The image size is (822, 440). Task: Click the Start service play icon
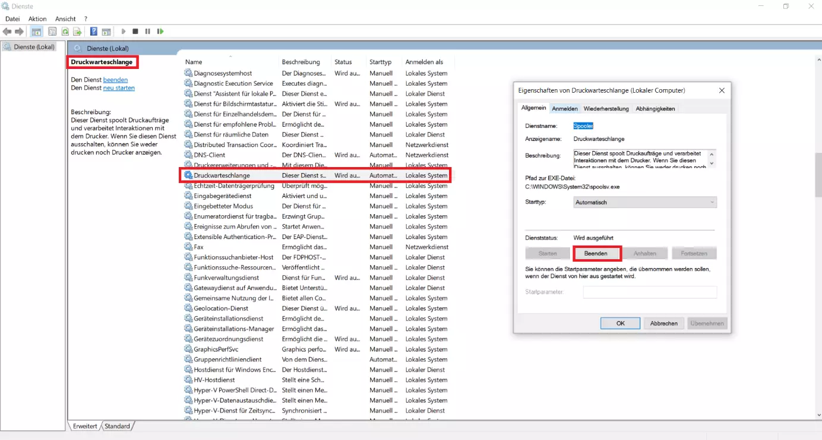[124, 32]
